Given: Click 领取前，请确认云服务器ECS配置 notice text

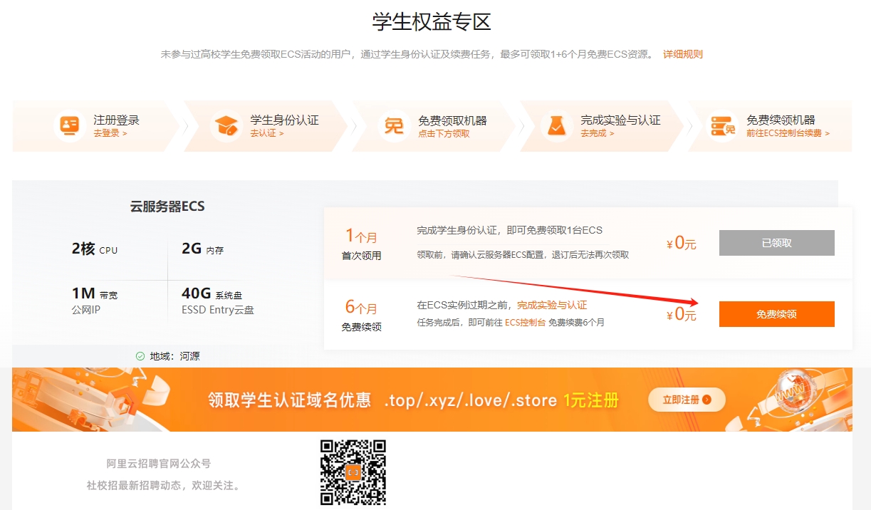Looking at the screenshot, I should [523, 255].
